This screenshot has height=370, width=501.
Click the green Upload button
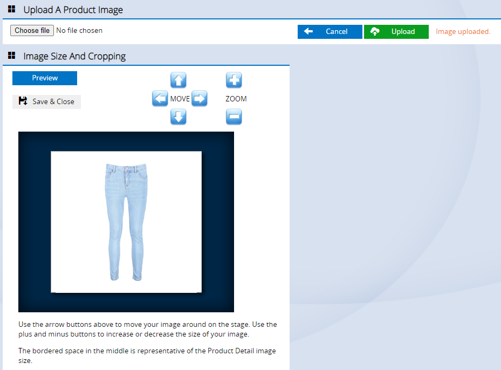click(x=396, y=32)
